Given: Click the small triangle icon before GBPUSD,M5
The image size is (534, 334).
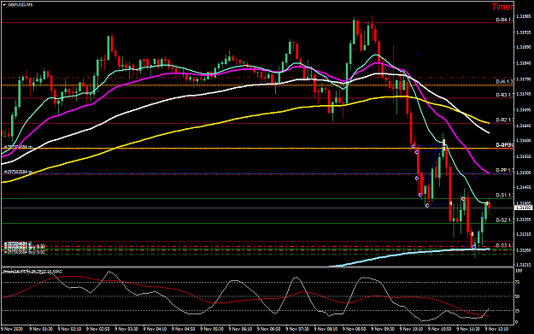Looking at the screenshot, I should (4, 5).
